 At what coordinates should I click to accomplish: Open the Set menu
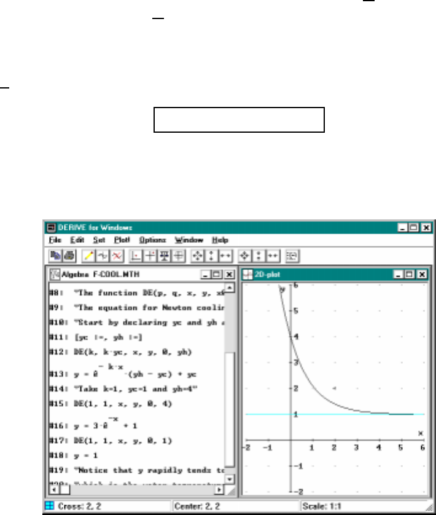tap(99, 240)
